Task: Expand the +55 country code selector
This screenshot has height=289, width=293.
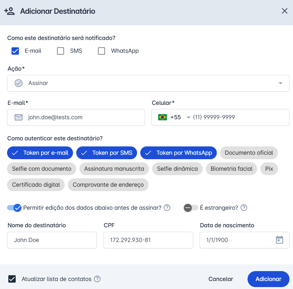Action: [x=188, y=117]
